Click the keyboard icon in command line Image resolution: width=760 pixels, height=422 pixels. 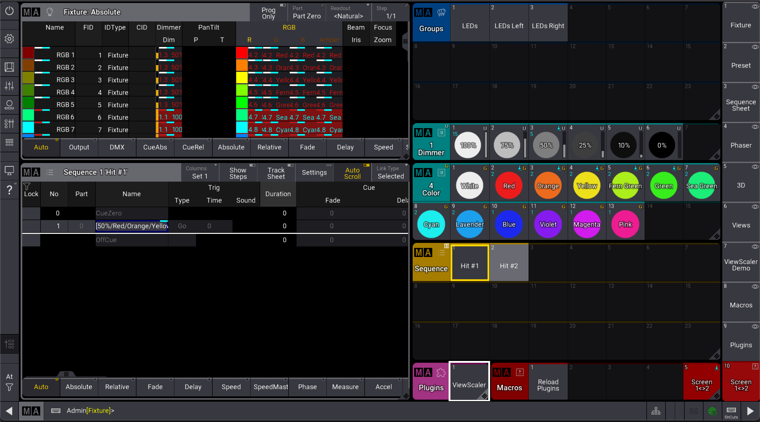(56, 410)
